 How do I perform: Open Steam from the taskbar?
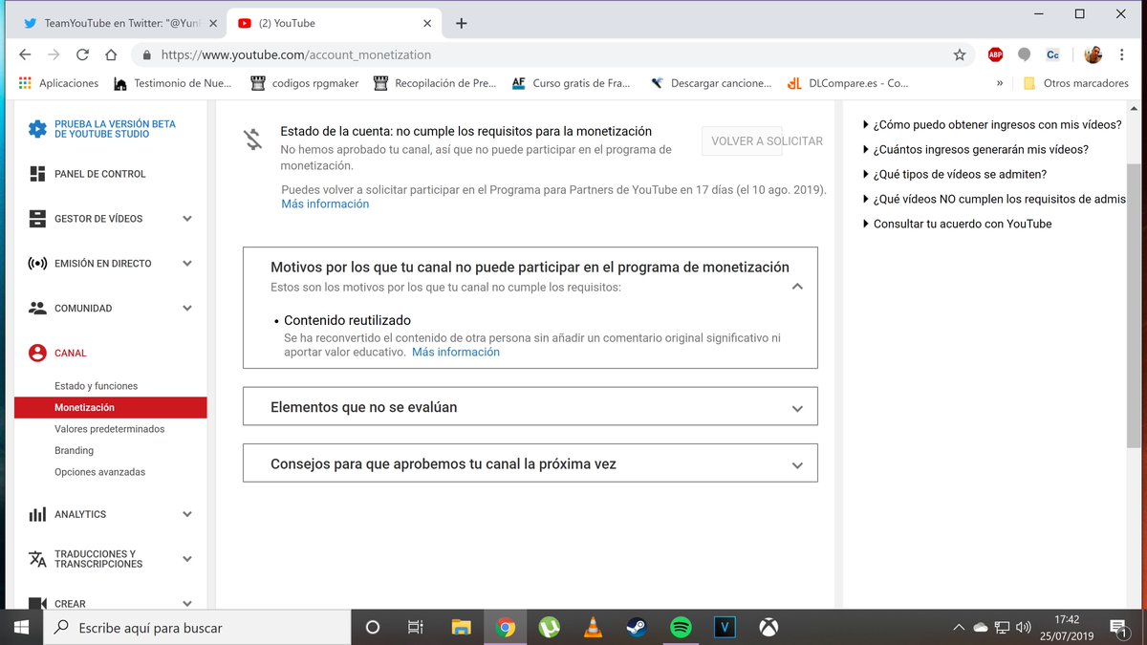coord(637,628)
